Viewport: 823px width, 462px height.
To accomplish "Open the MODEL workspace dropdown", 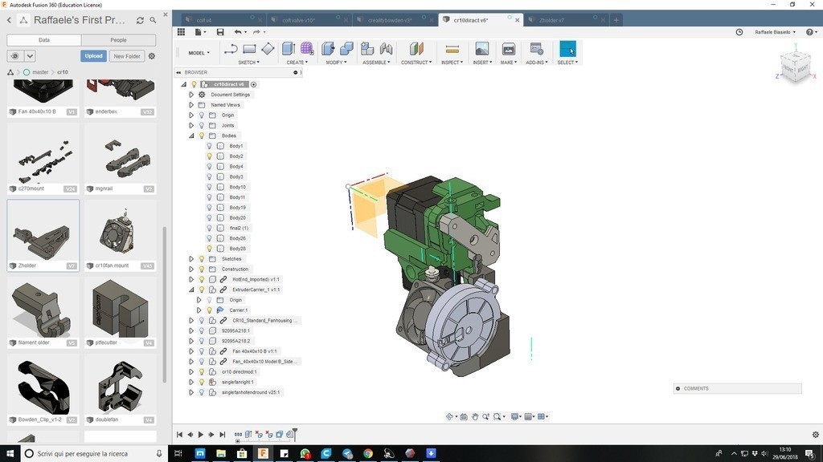I will [199, 53].
